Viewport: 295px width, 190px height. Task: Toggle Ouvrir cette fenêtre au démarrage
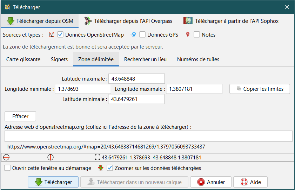tap(7, 168)
